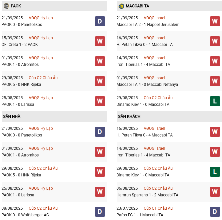The width and height of the screenshot is (222, 220).
Task: Click VĐQG Hy Lạp on the 15/09/2025 row
Action: 41,38
